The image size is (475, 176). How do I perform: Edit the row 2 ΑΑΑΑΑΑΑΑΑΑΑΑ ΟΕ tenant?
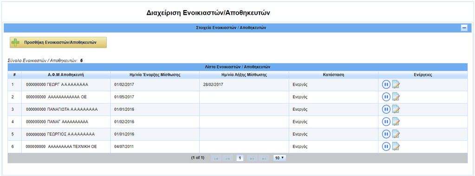[396, 97]
